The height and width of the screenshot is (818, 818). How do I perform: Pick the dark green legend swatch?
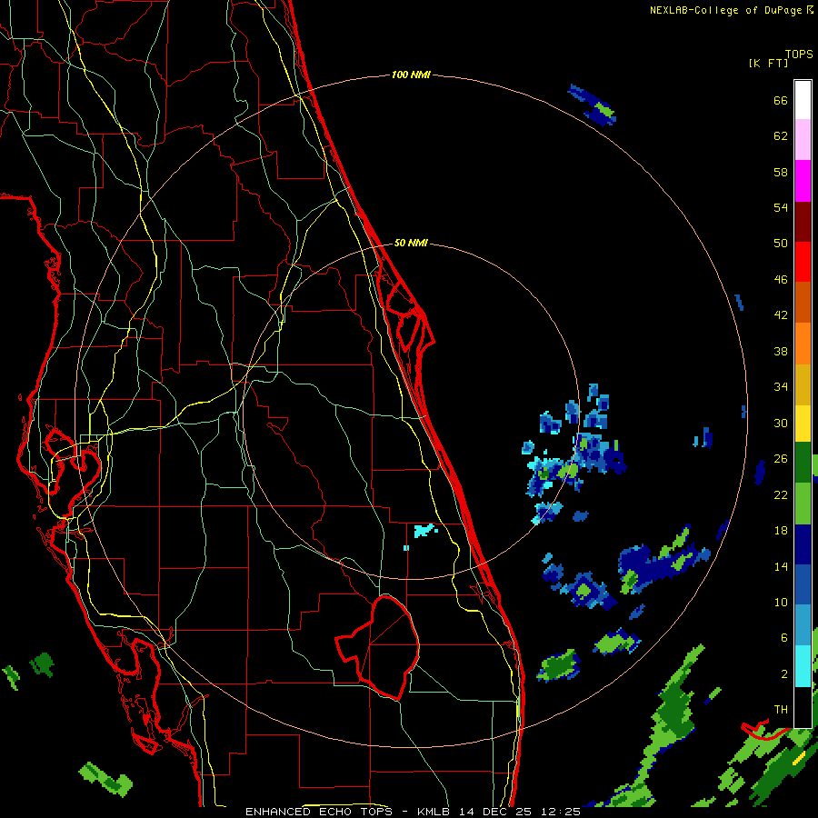(x=803, y=463)
